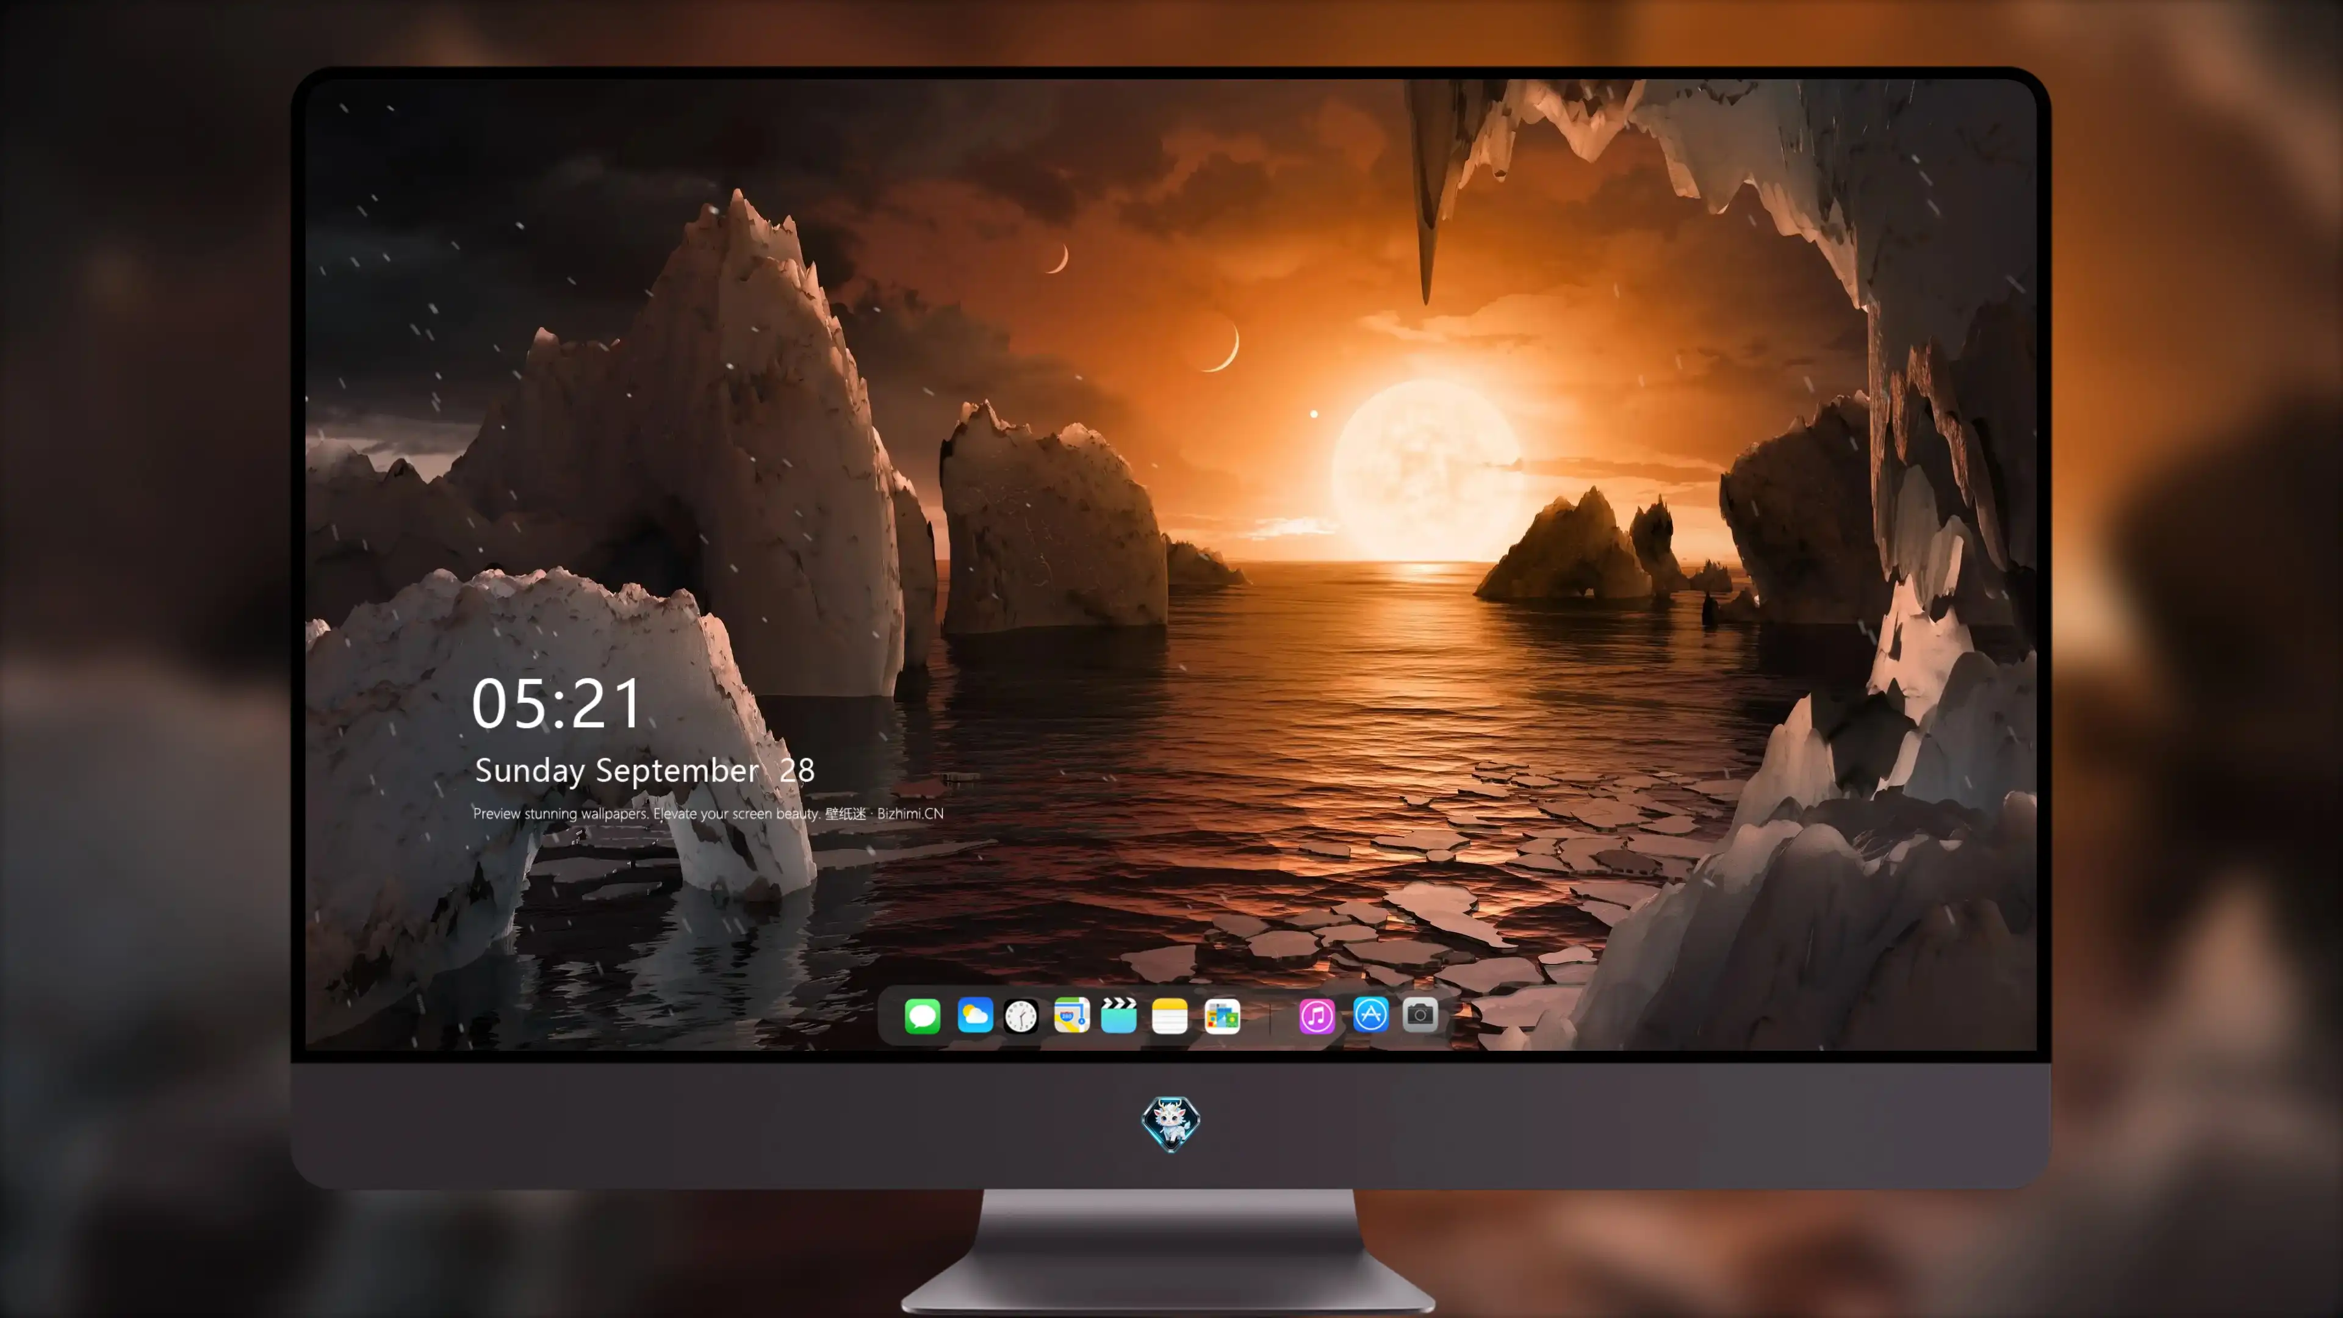Click the dragon logo on monitor chin
The image size is (2343, 1318).
(1171, 1123)
